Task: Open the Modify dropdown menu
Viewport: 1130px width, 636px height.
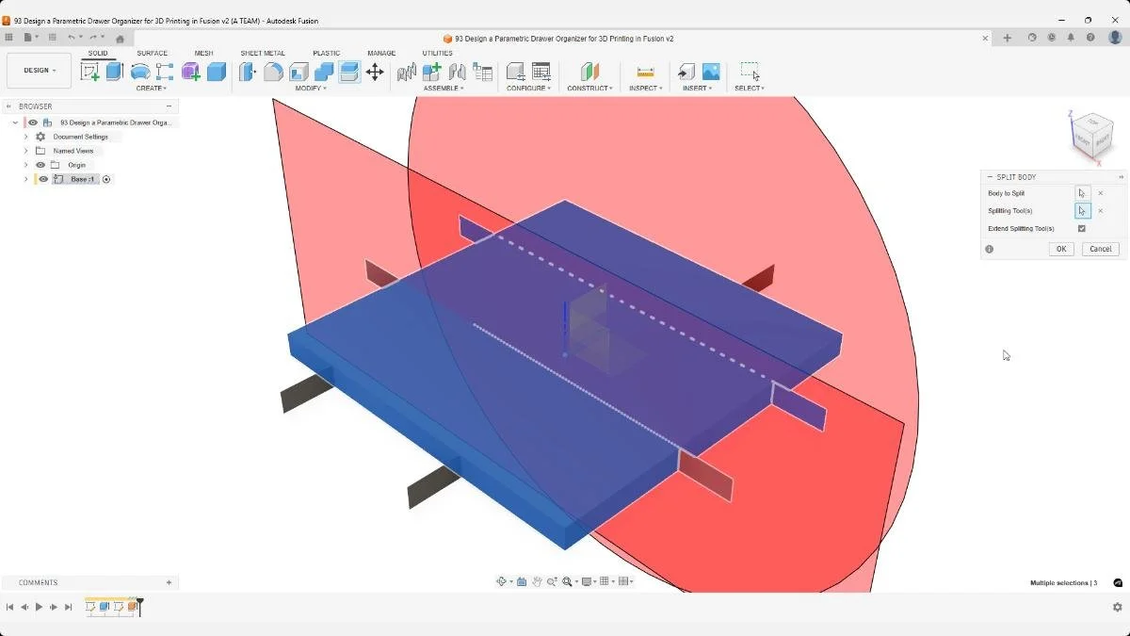Action: point(309,88)
